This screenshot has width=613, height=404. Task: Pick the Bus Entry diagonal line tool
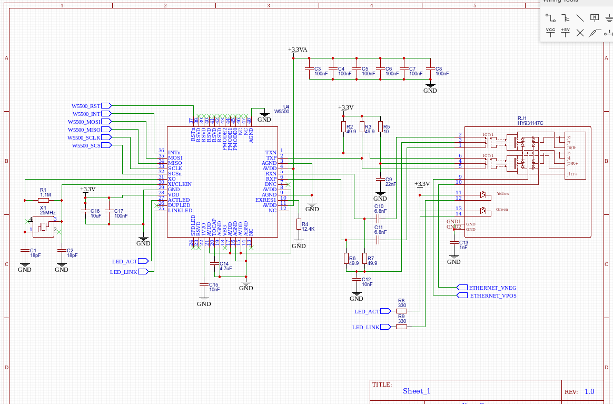point(580,17)
